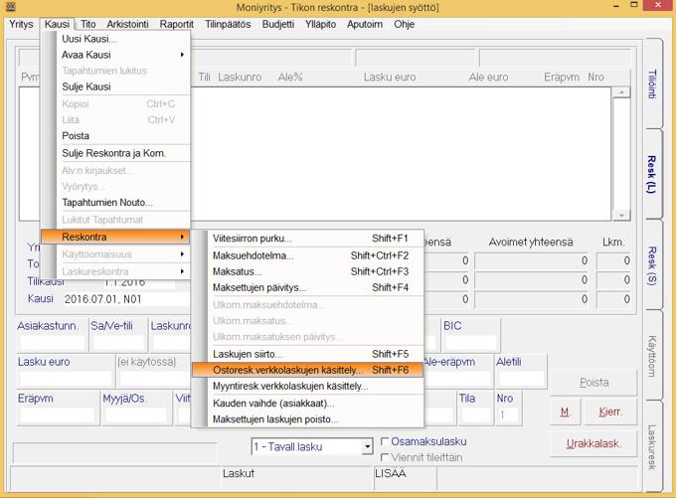Open the Tilinpäätös menu
Viewport: 676px width, 498px height.
tap(228, 24)
